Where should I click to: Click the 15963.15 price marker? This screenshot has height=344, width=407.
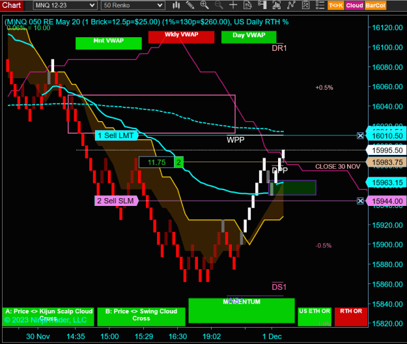[x=386, y=182]
